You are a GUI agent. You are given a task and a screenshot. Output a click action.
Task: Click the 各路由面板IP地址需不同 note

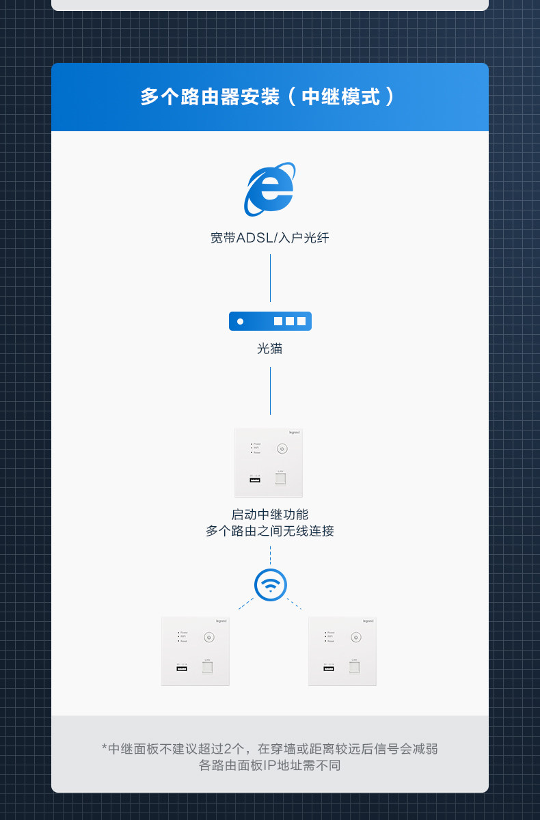[x=270, y=765]
